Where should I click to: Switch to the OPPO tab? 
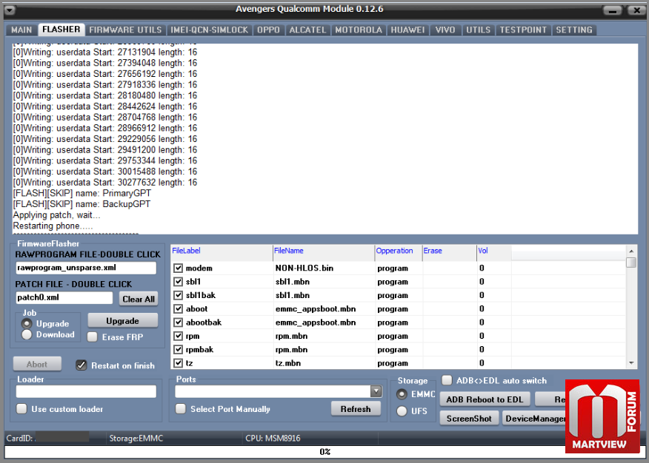pos(269,30)
